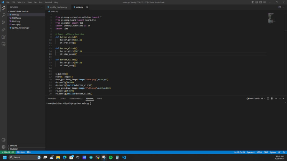Launch Spotify from the Windows taskbar
Image resolution: width=287 pixels, height=161 pixels.
coord(111,157)
